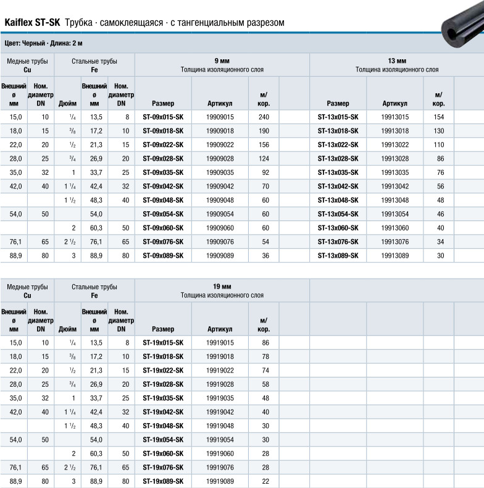Click the '9 мм' thickness header
This screenshot has width=484, height=488.
[222, 61]
